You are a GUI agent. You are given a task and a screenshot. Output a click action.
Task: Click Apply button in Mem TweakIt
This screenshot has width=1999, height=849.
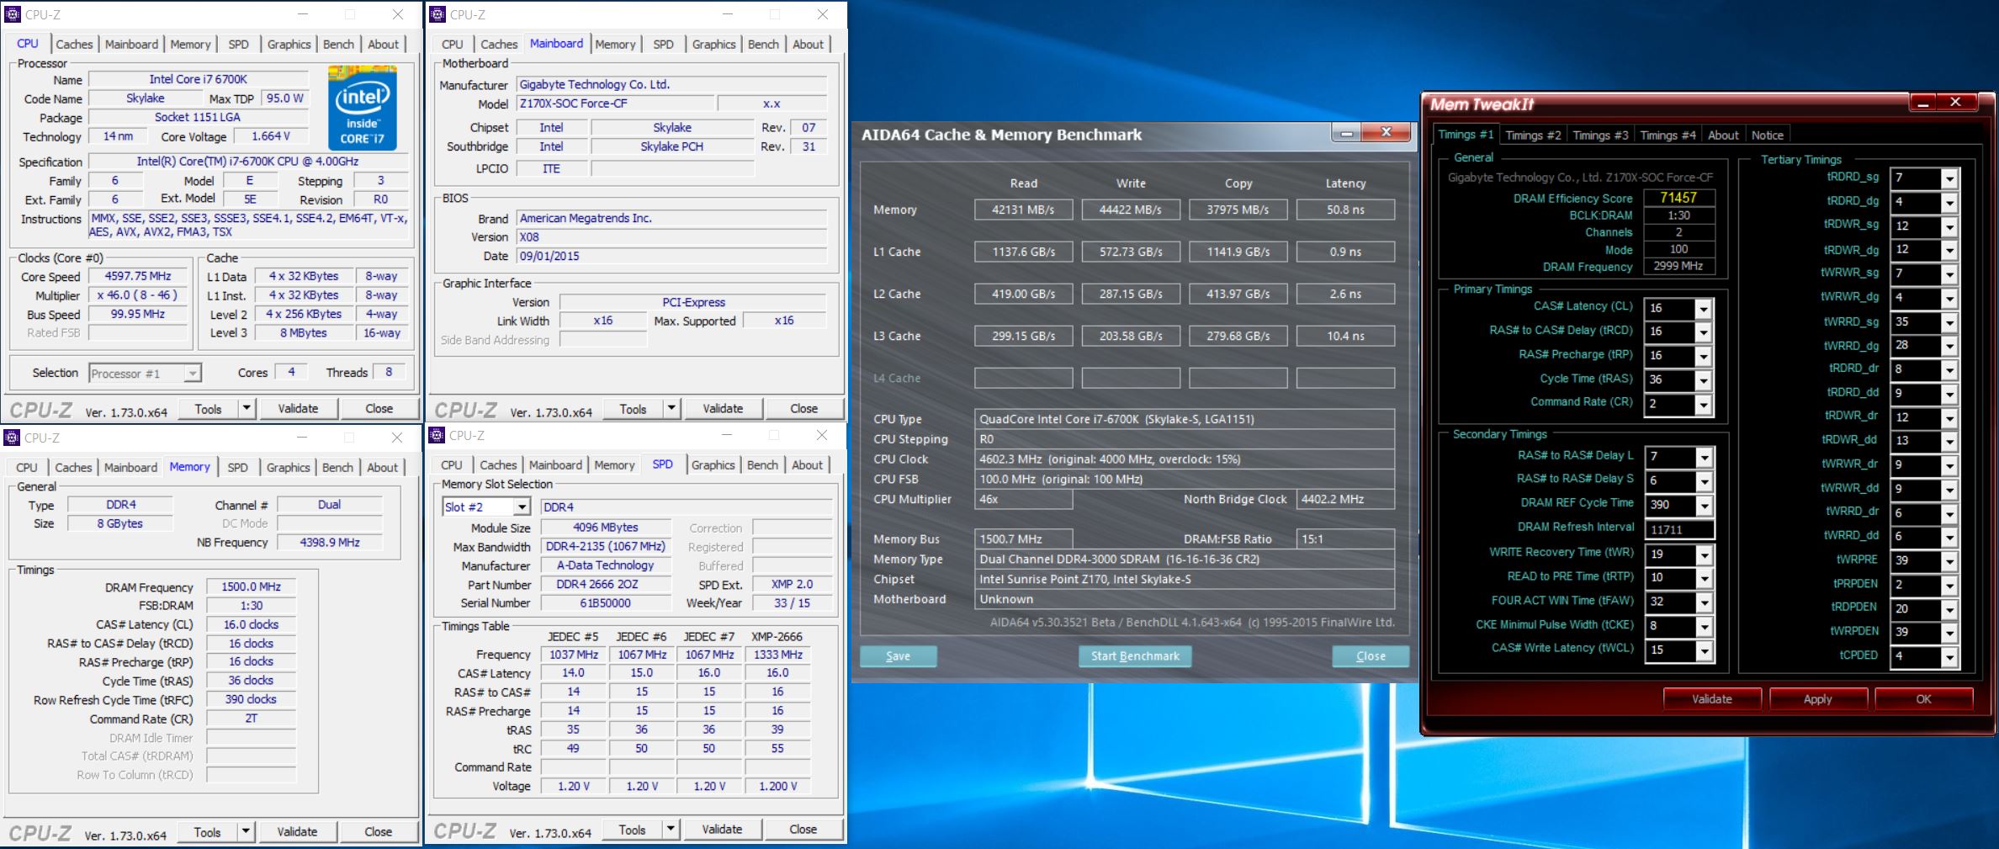[x=1817, y=699]
